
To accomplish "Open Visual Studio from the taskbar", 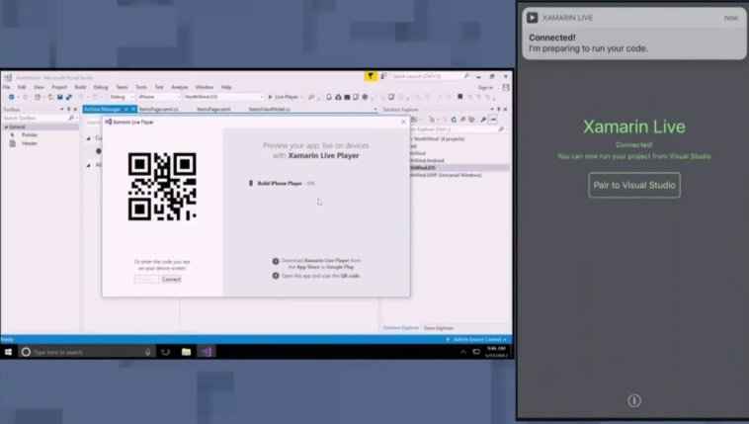I will coord(207,351).
